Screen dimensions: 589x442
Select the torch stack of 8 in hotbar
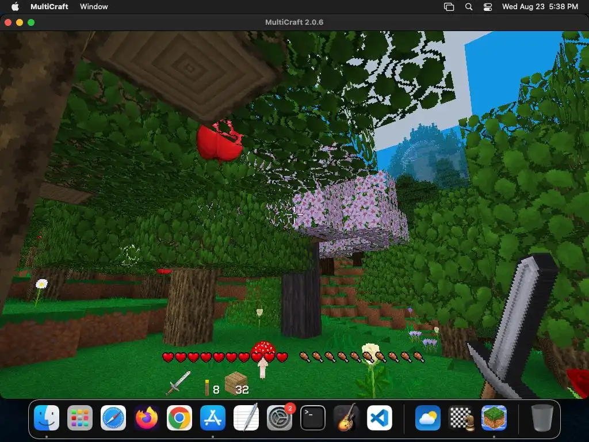[x=212, y=388]
